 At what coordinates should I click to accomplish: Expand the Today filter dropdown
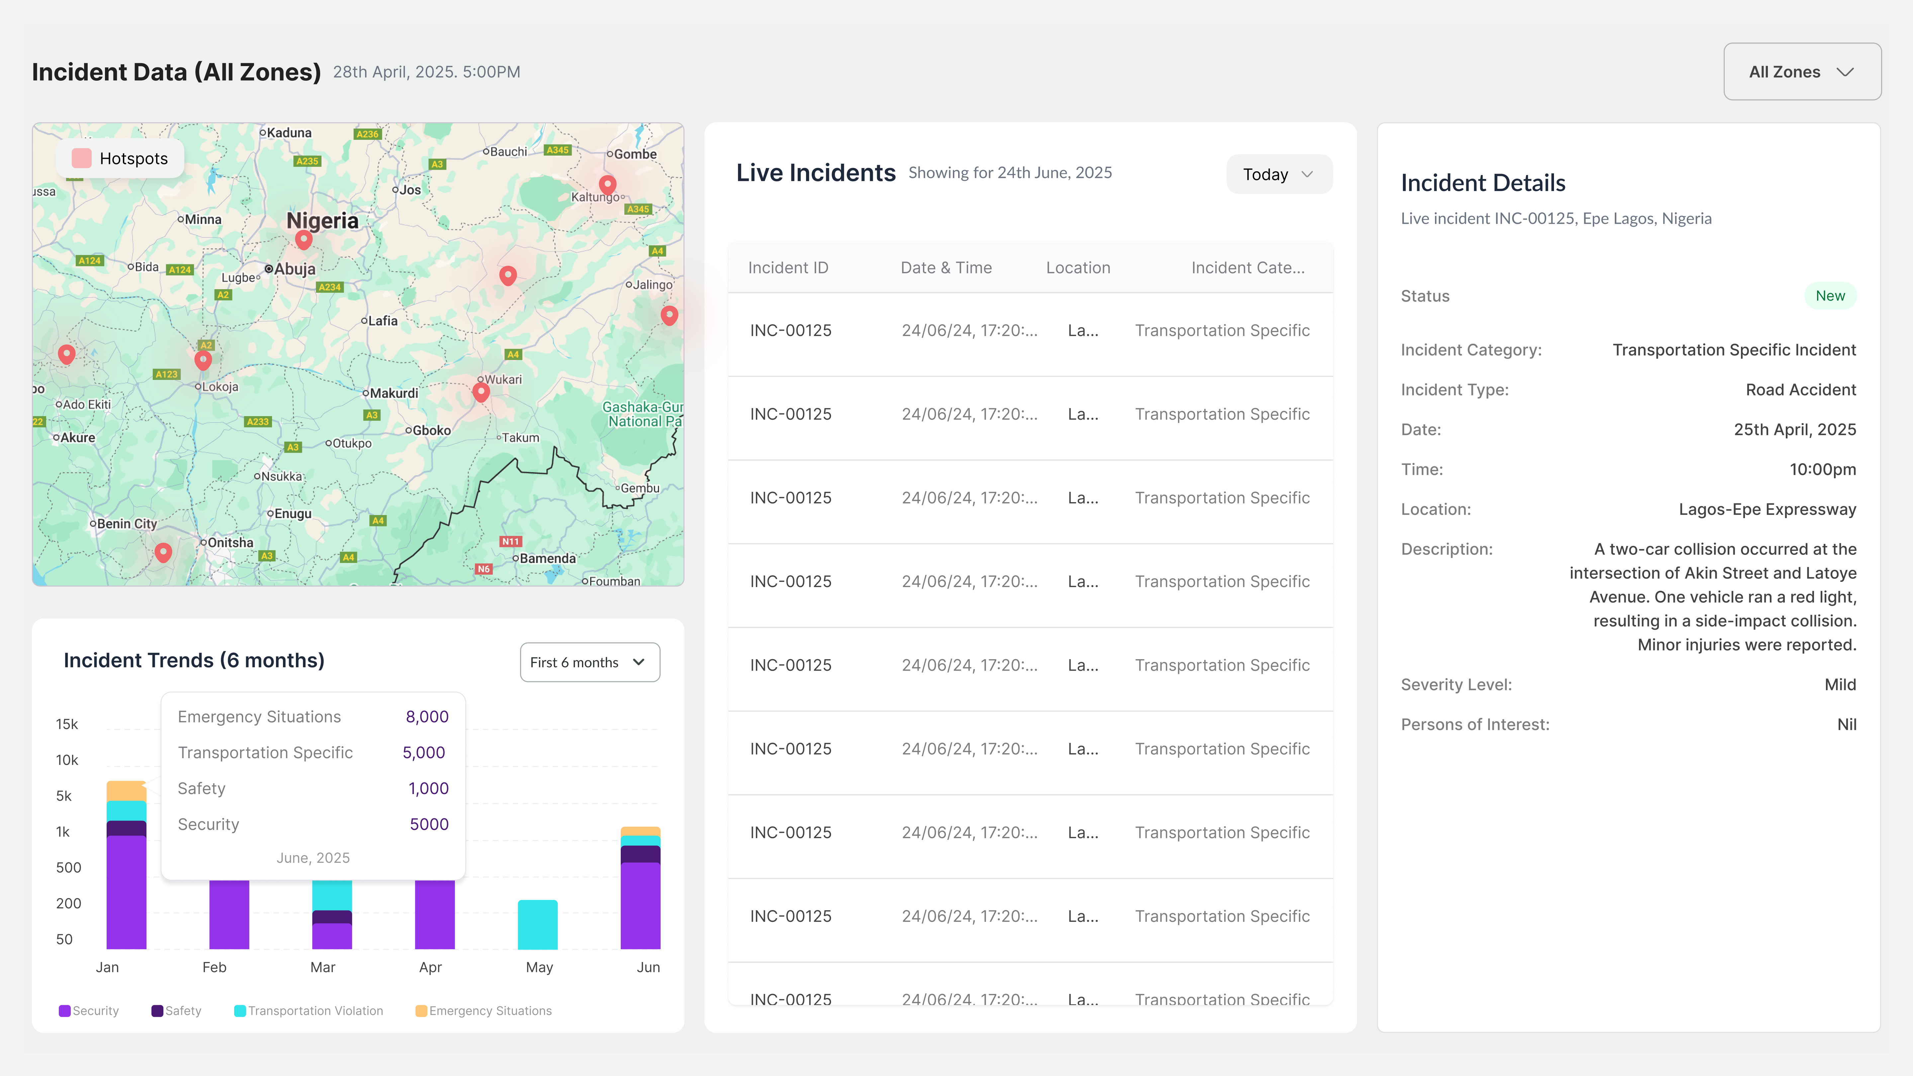(1279, 174)
